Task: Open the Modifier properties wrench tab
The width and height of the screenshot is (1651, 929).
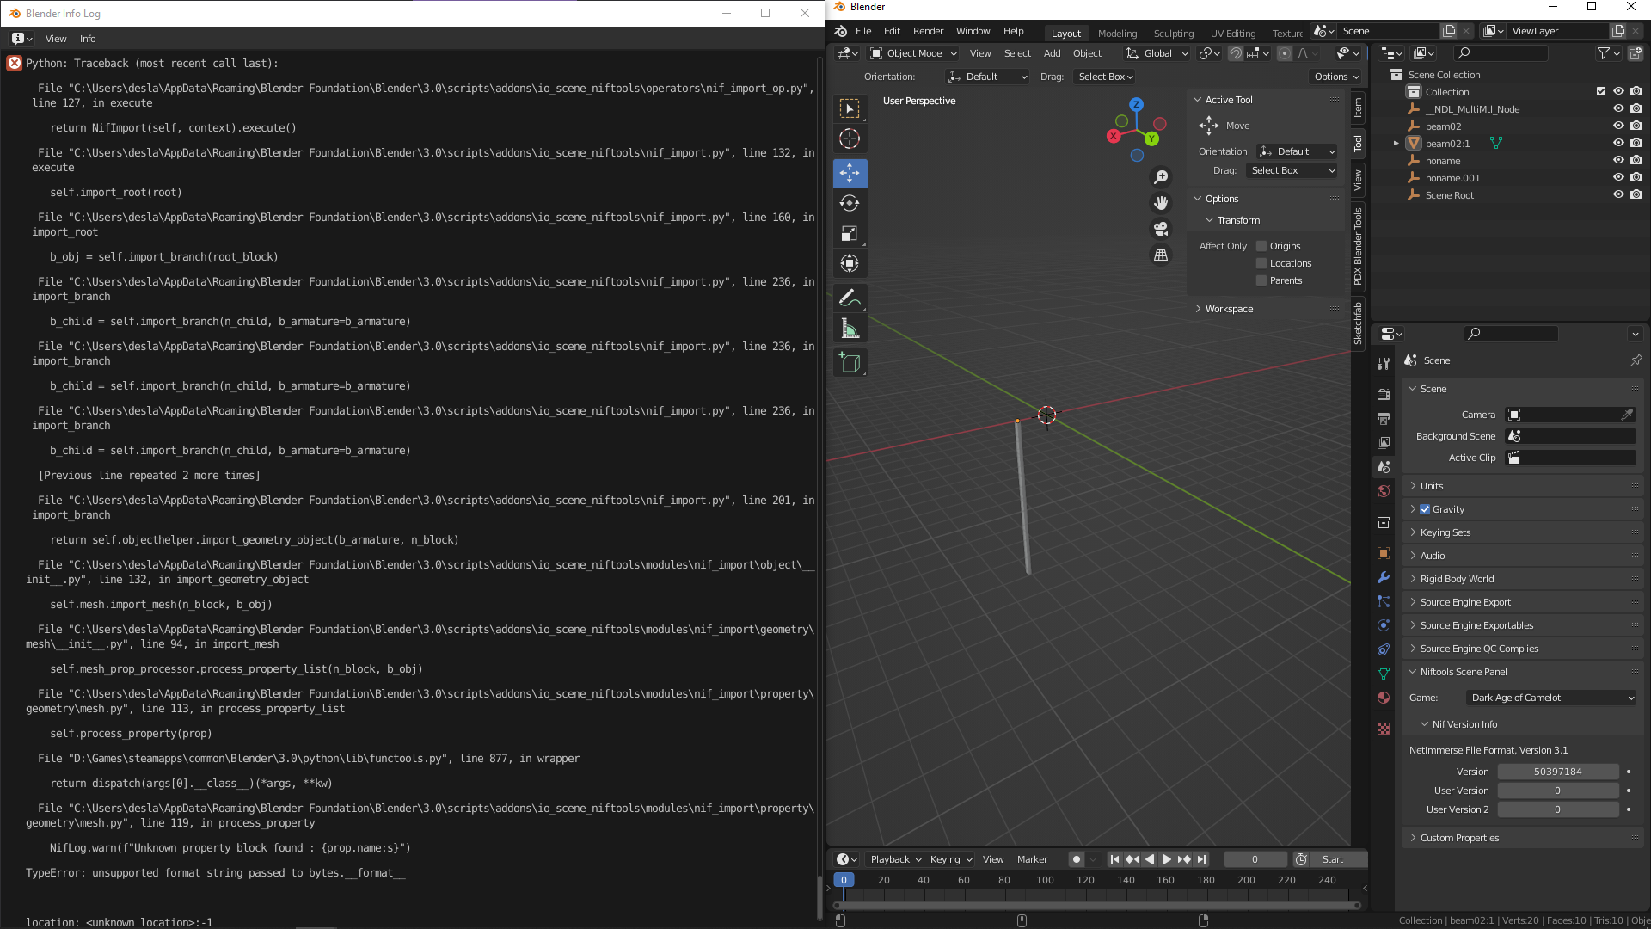Action: pos(1384,578)
